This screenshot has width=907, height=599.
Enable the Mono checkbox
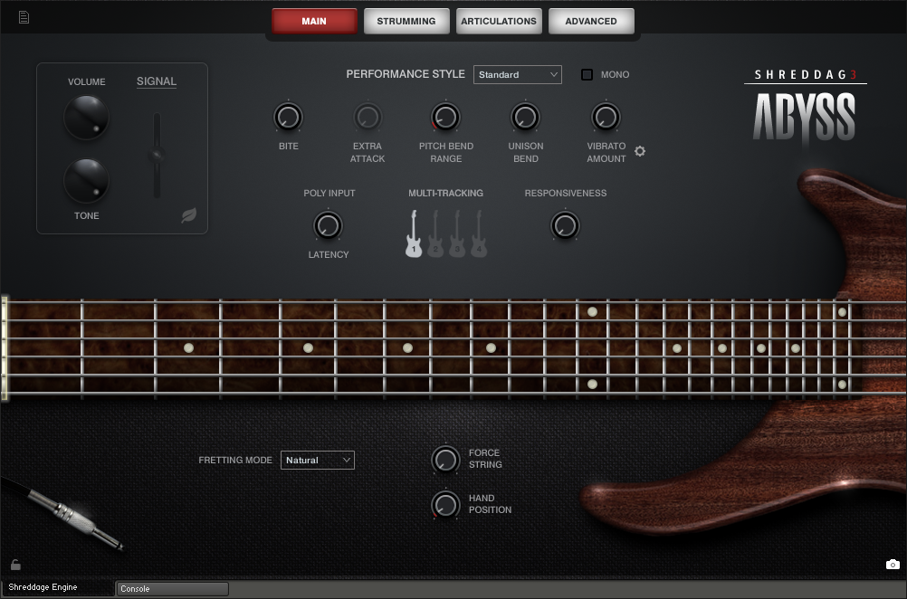pos(586,74)
